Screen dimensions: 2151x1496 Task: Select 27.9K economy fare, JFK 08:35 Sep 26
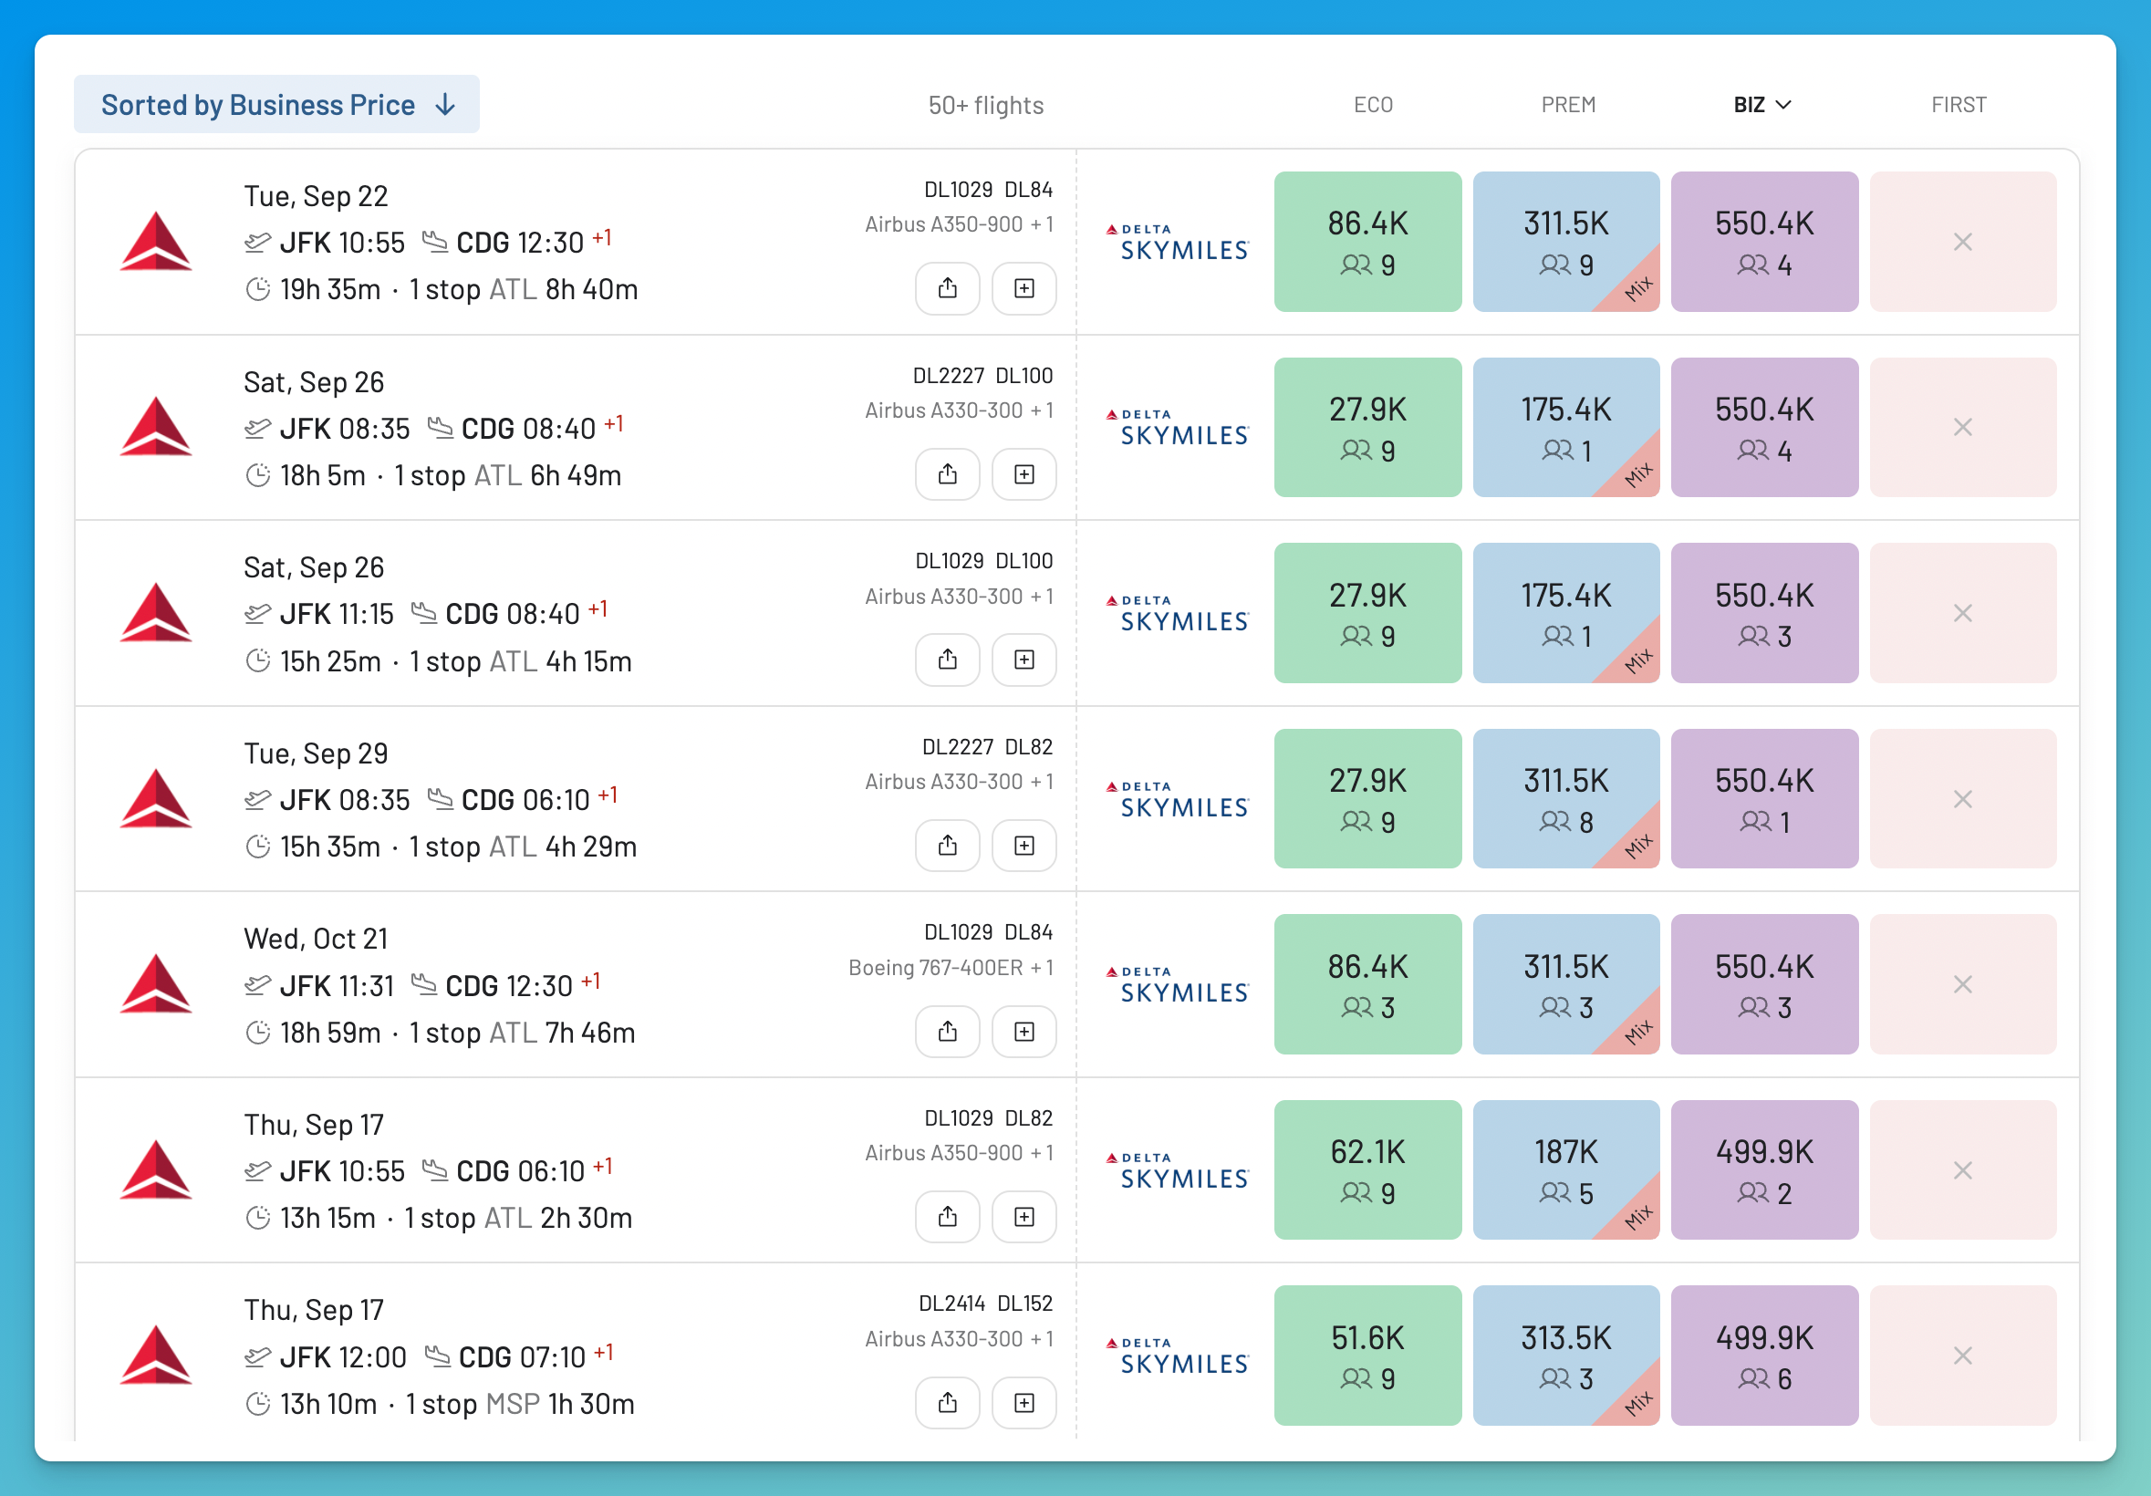(1366, 427)
